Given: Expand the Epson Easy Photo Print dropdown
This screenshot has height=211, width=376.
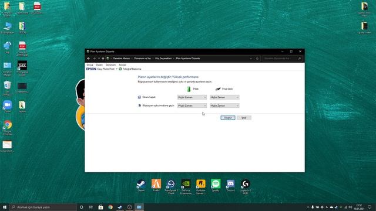Looking at the screenshot, I should pos(116,69).
